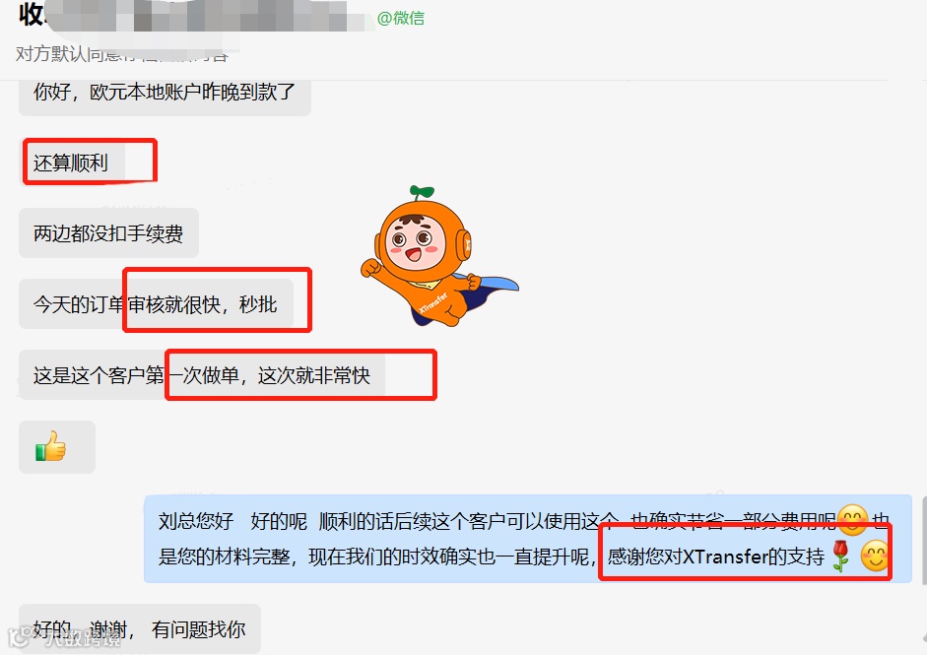Image resolution: width=927 pixels, height=655 pixels.
Task: Select message 今天的订单审核就很快，秒批
Action: click(x=156, y=303)
